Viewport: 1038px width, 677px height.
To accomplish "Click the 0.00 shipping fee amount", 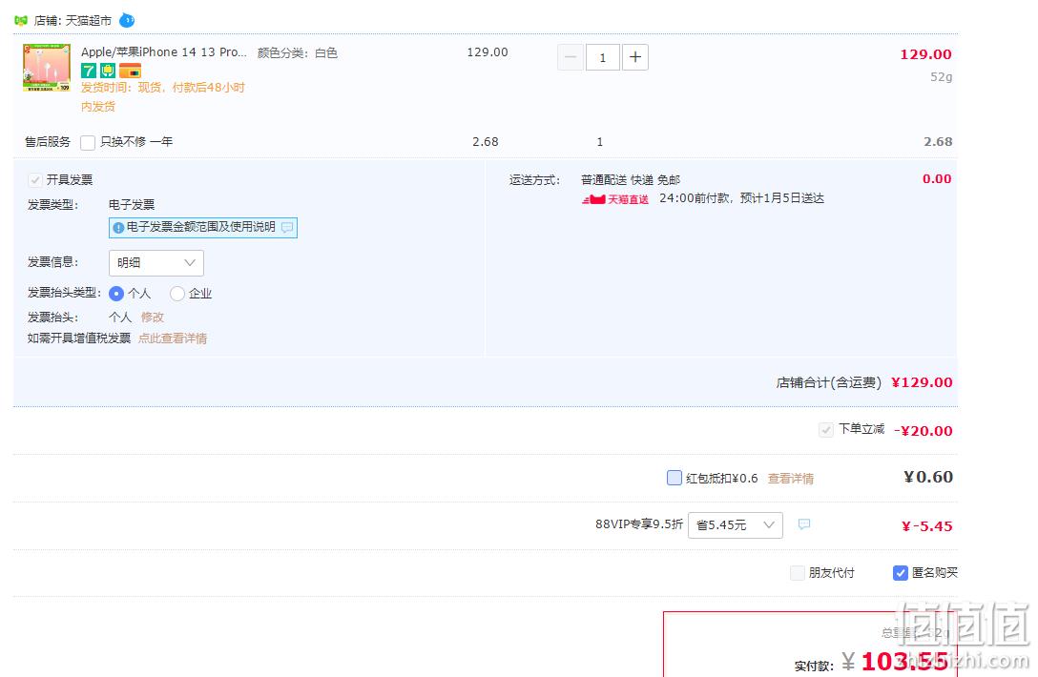I will click(937, 178).
